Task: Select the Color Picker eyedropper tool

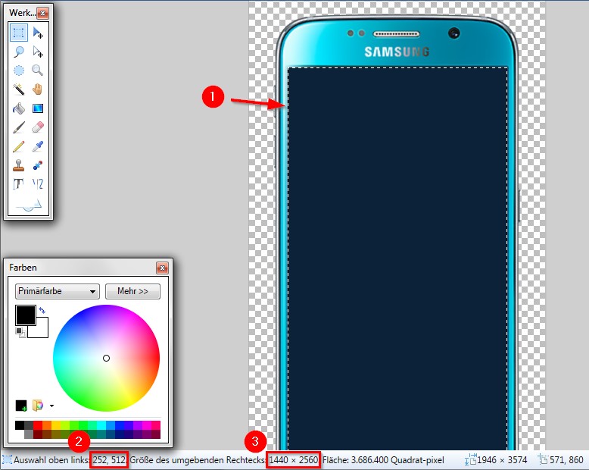Action: 38,146
